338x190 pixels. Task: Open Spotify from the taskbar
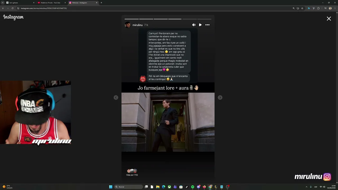193,187
